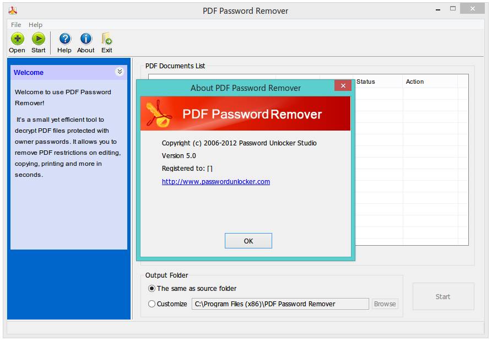
Task: Open the File menu
Action: coord(15,24)
